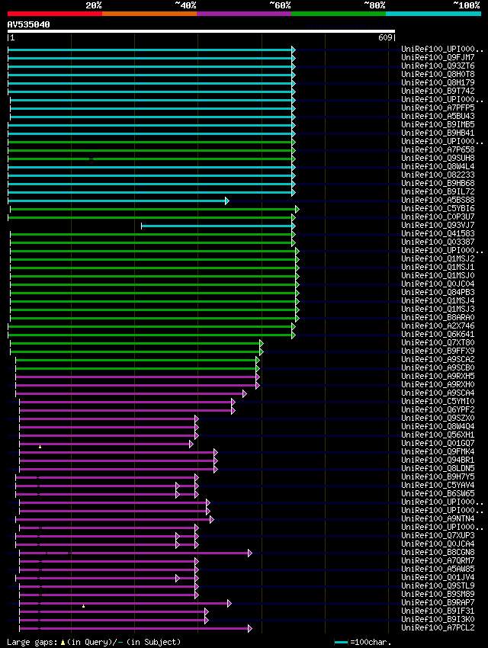The height and width of the screenshot is (648, 488).
Task: Open the UniRef100_B8ARA0 entry
Action: (x=438, y=317)
